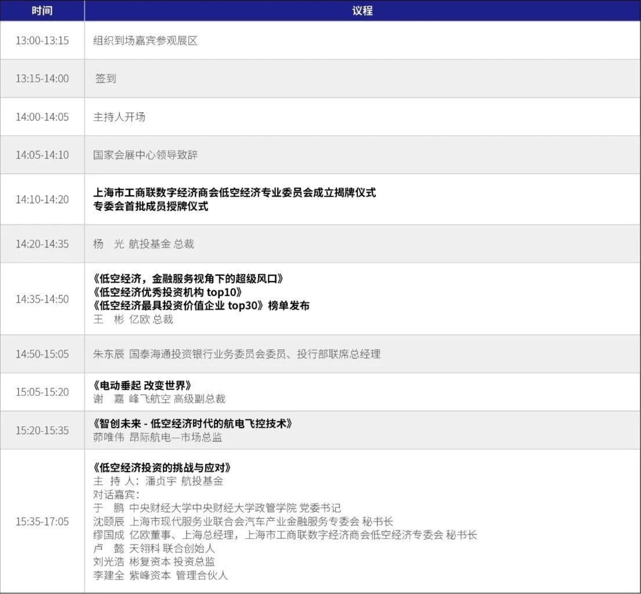The image size is (641, 594).
Task: Click the 14:10-14:20 time cell
Action: click(42, 199)
